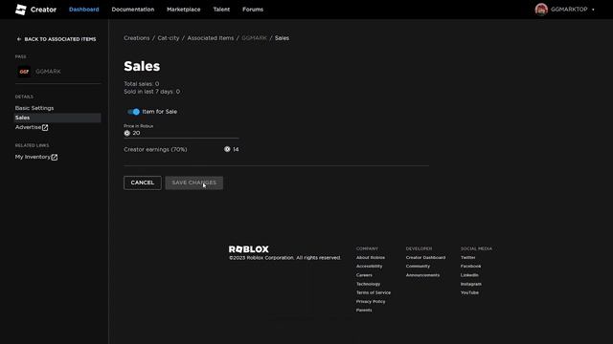Open the About Roblox footer link
613x344 pixels.
pyautogui.click(x=371, y=258)
